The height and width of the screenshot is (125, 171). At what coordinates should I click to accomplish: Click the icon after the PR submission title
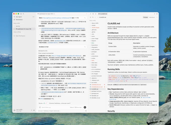point(54,14)
